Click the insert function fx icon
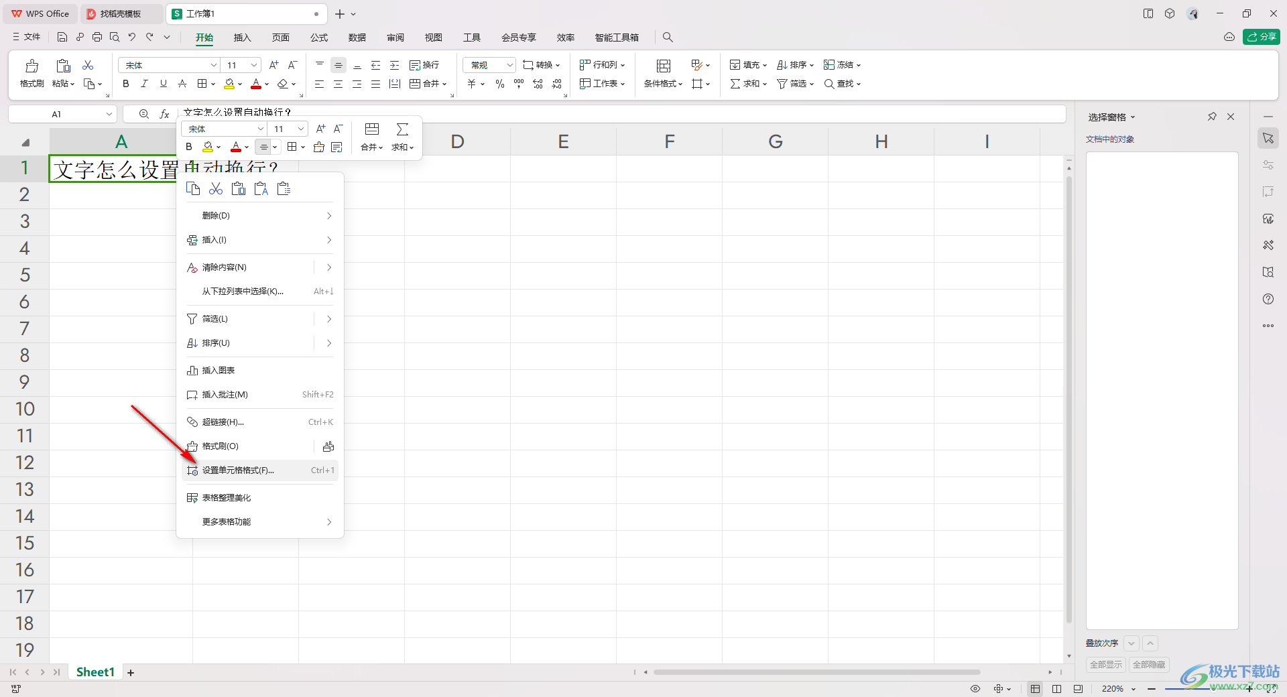Screen dimensions: 1287x697 tap(164, 114)
